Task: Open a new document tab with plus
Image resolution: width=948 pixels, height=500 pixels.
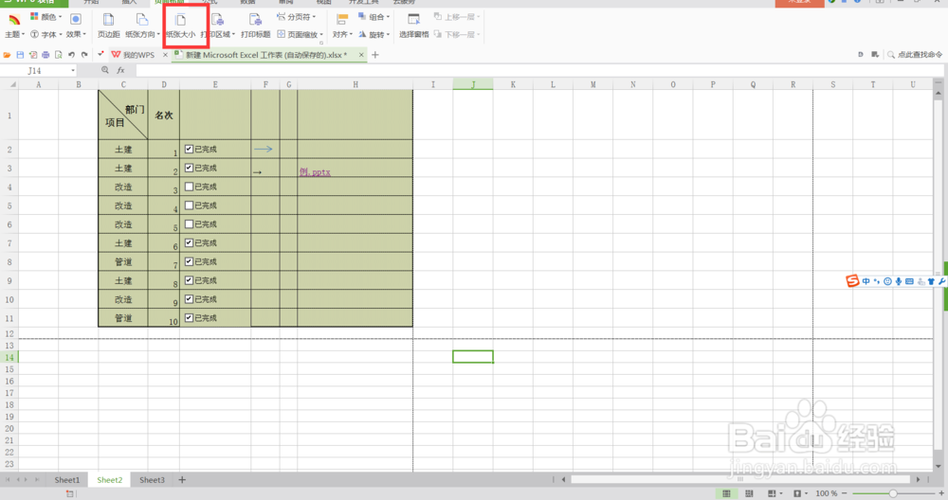Action: pyautogui.click(x=374, y=55)
